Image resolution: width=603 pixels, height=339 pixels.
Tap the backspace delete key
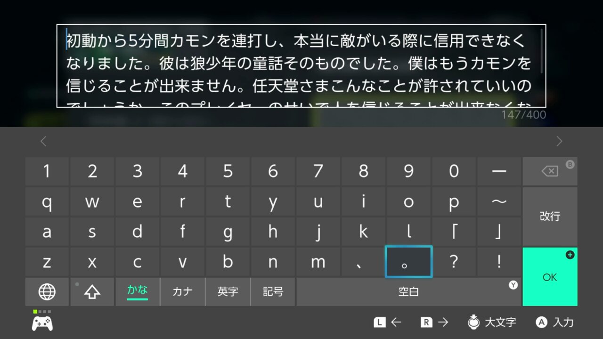[x=550, y=171]
